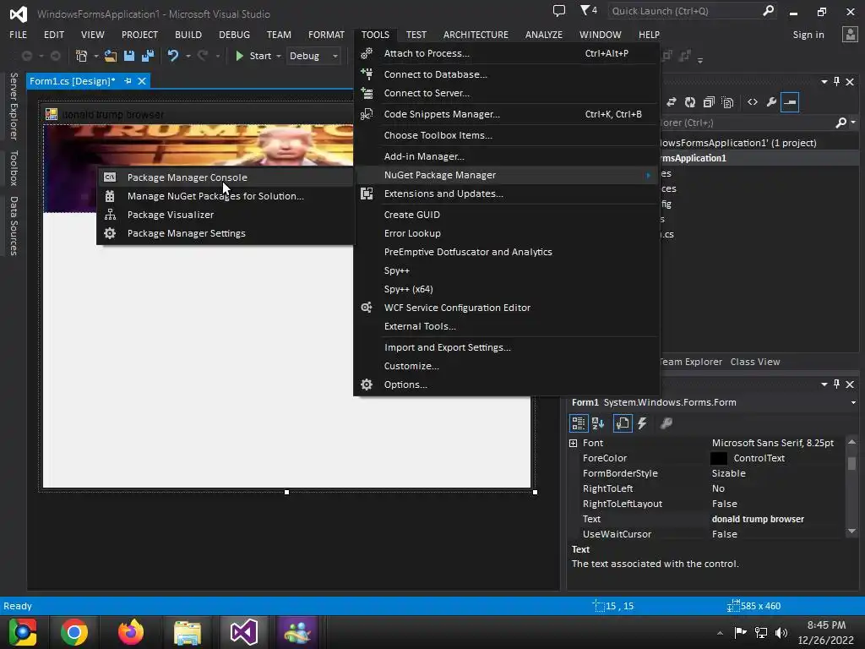Click the View Code icon
865x649 pixels.
[x=753, y=102]
